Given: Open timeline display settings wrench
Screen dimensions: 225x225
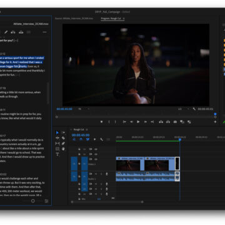Looking at the screenshot, I should point(101,139).
